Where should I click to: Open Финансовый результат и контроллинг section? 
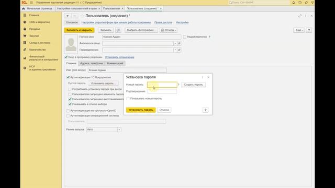point(43,58)
